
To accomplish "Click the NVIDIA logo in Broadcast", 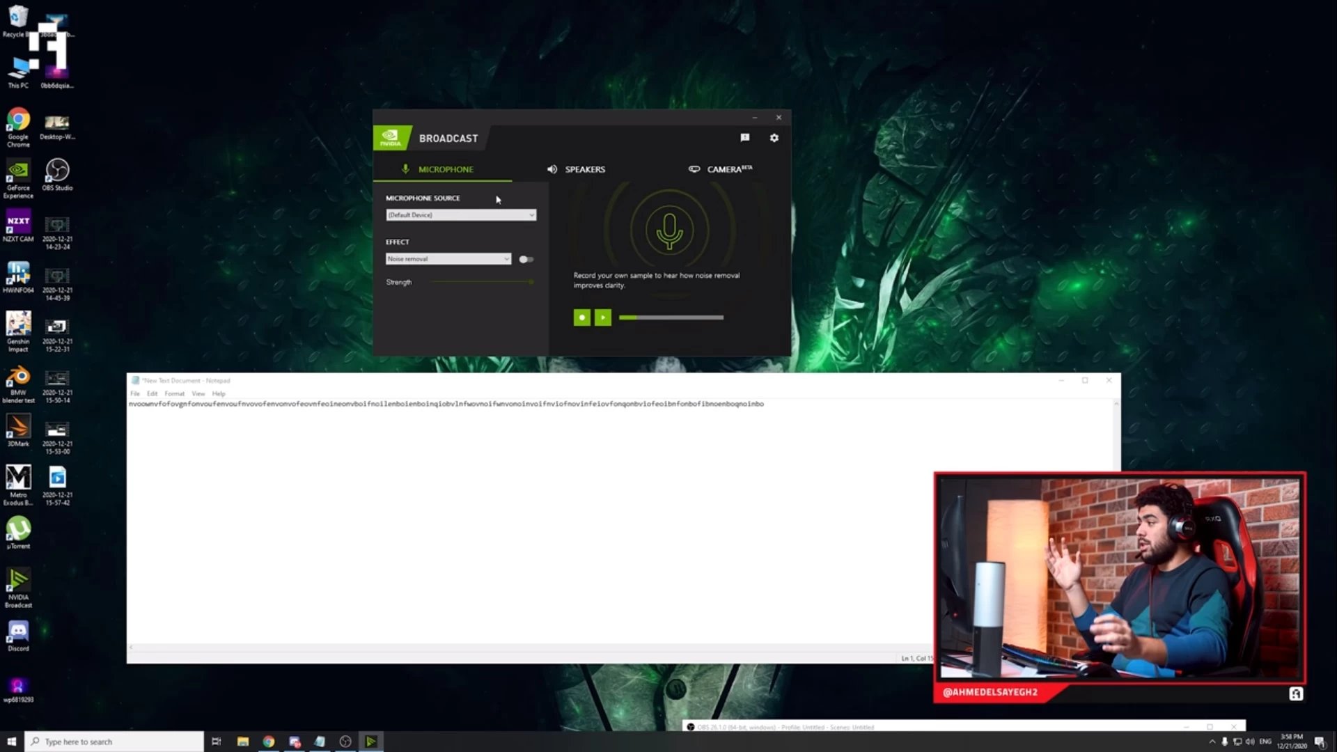I will tap(391, 137).
